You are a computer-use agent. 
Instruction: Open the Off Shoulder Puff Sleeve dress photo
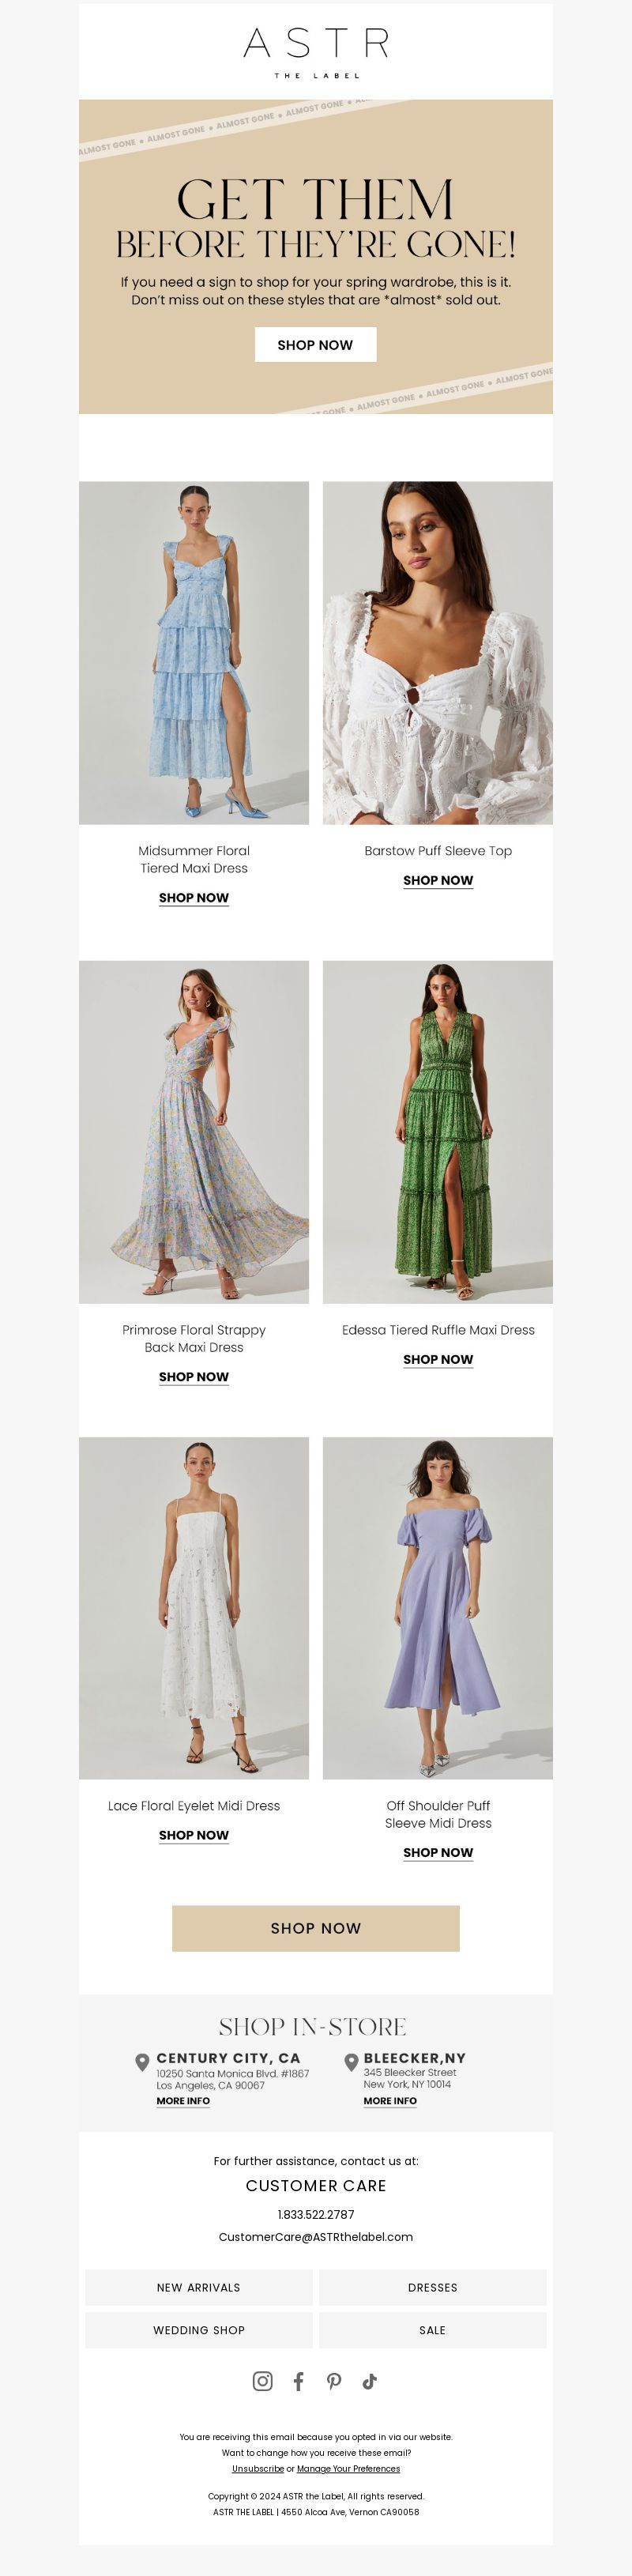pyautogui.click(x=438, y=1608)
